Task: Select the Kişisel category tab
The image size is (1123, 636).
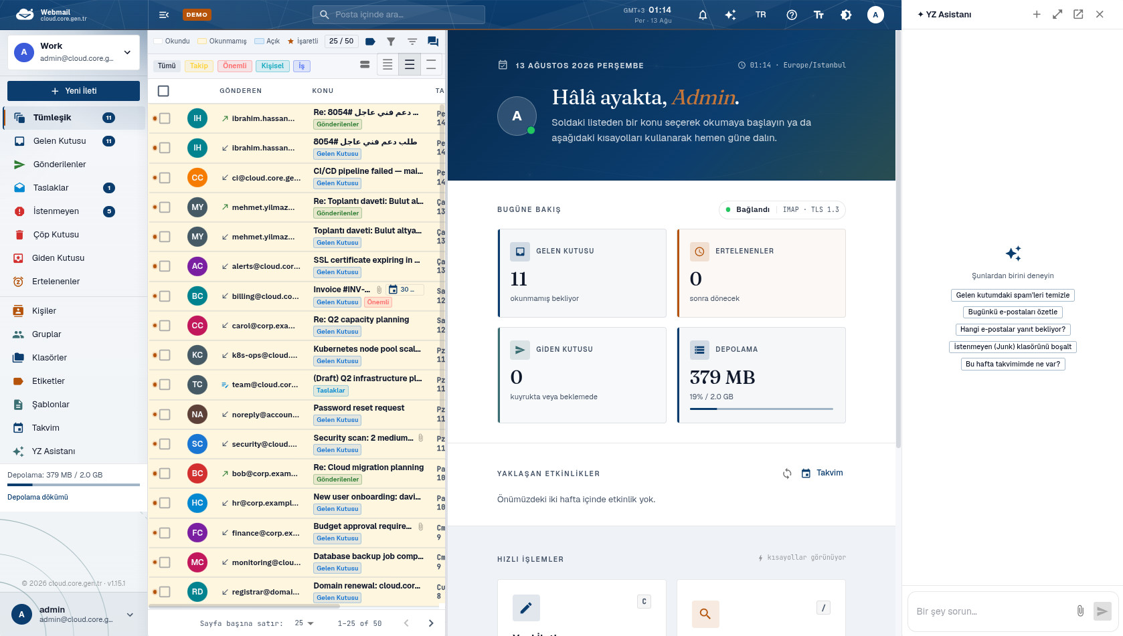Action: click(273, 66)
